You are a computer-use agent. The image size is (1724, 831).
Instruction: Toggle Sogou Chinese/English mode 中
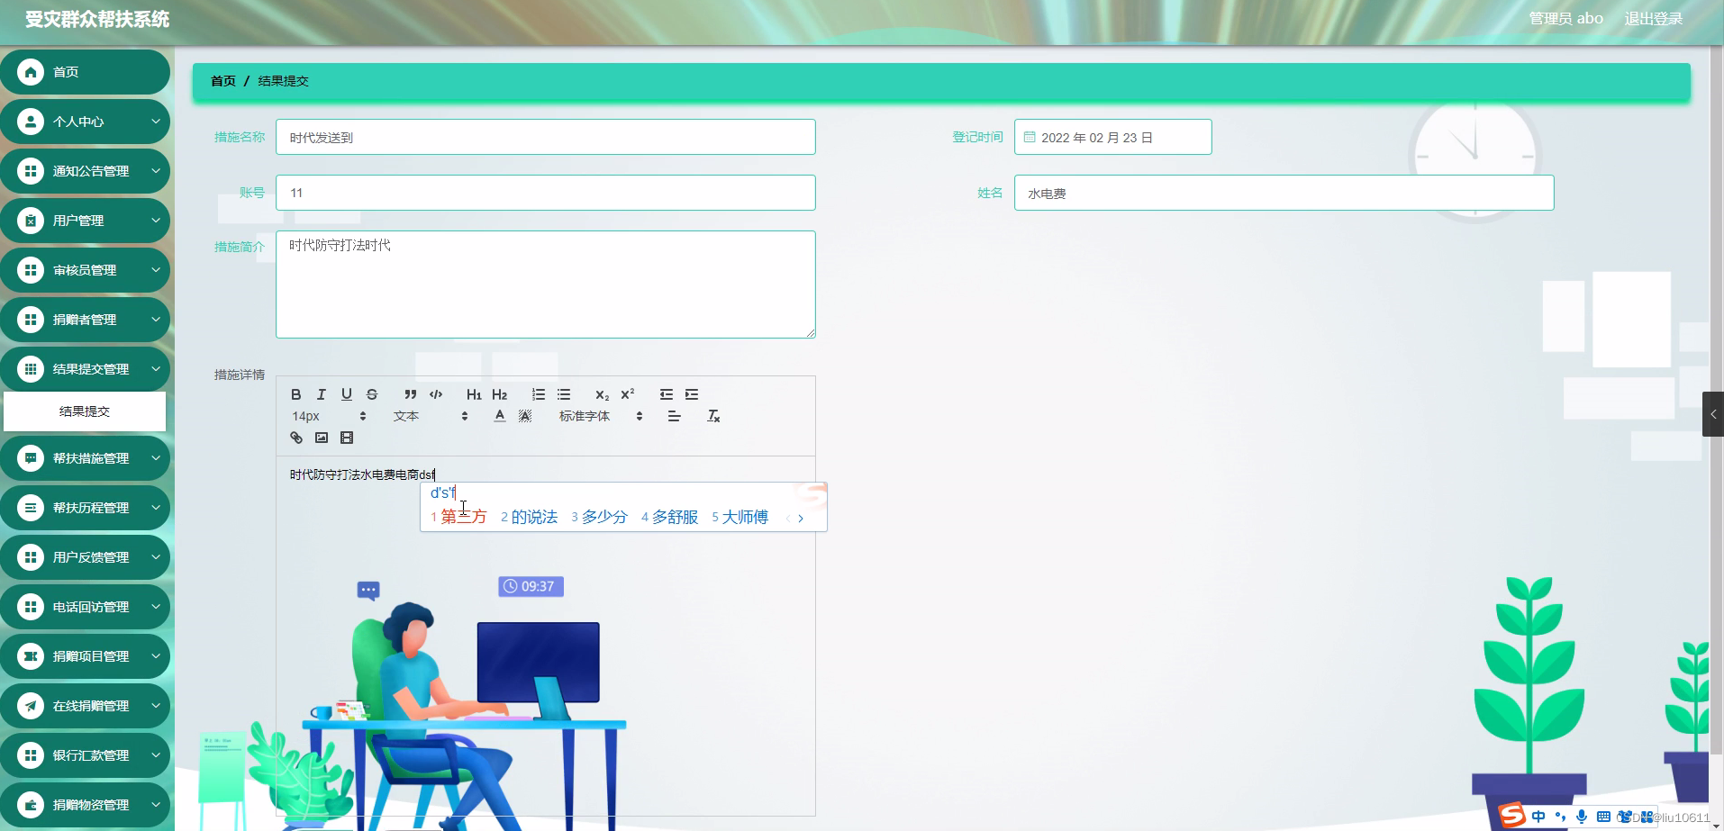(1538, 817)
